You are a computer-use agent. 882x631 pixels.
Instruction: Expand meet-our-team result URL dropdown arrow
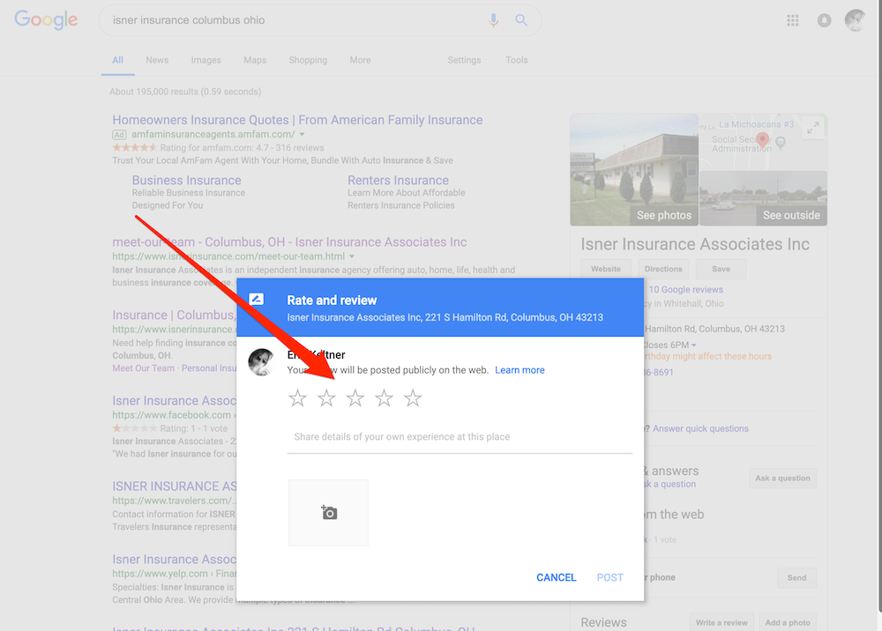(352, 256)
